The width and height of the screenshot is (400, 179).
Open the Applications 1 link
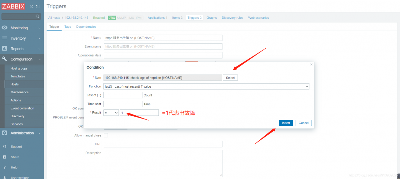(x=157, y=18)
